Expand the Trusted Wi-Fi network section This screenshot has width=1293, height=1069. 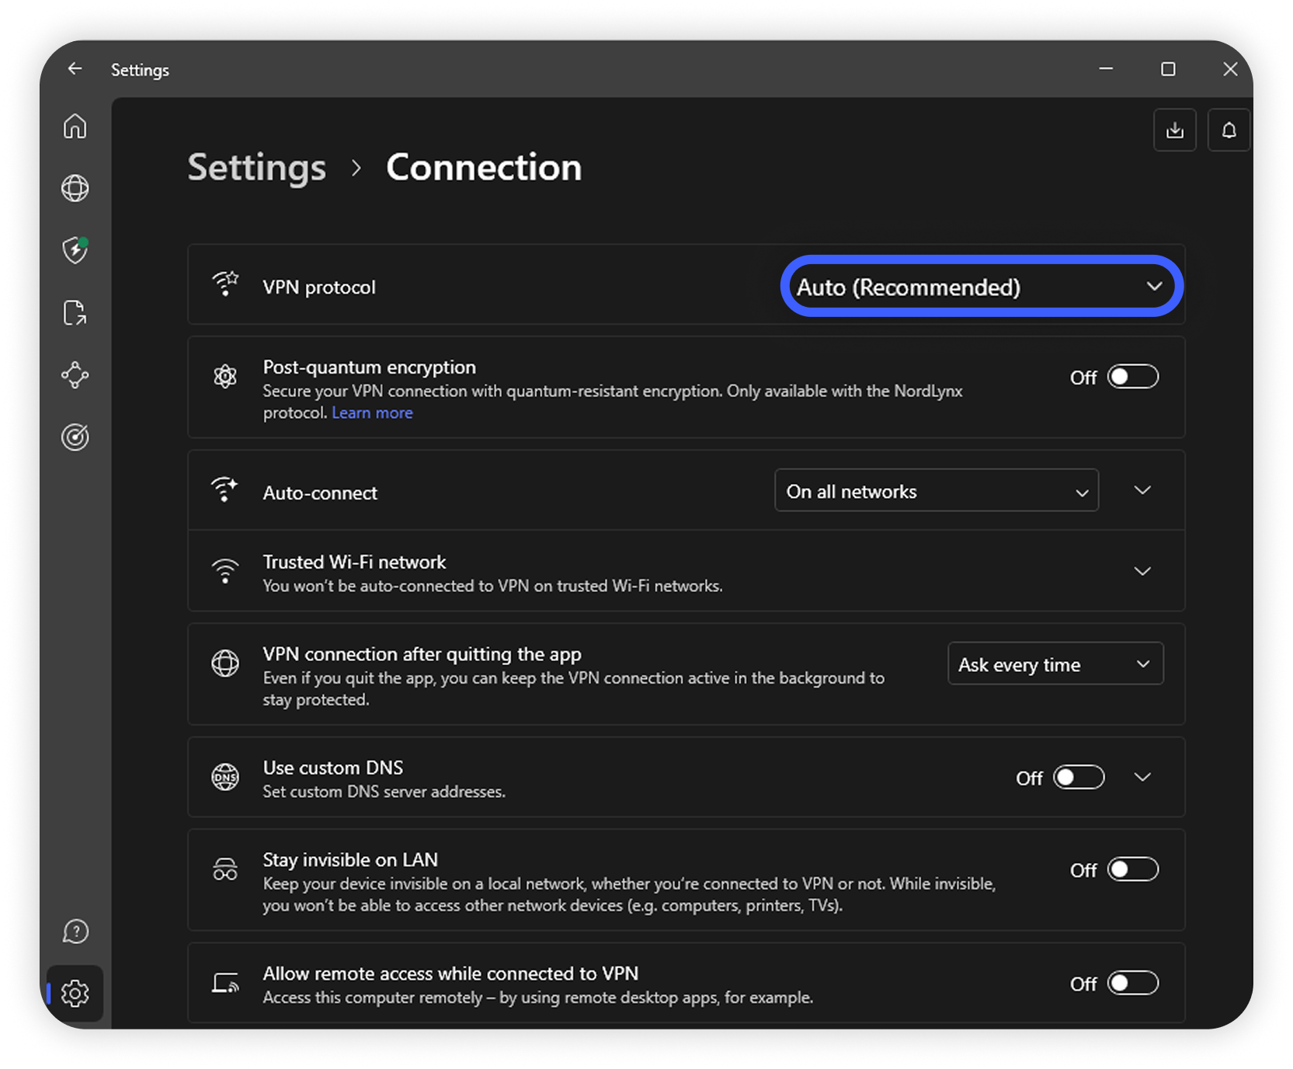click(x=1142, y=571)
